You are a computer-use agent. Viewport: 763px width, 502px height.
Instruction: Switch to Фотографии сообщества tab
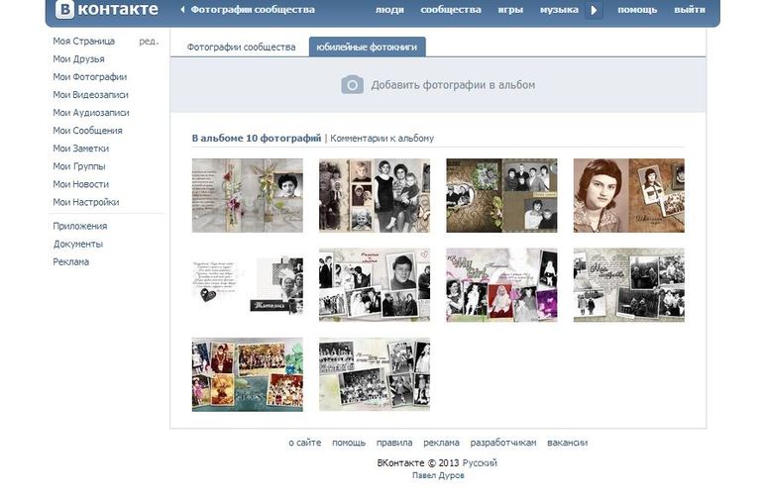(241, 48)
